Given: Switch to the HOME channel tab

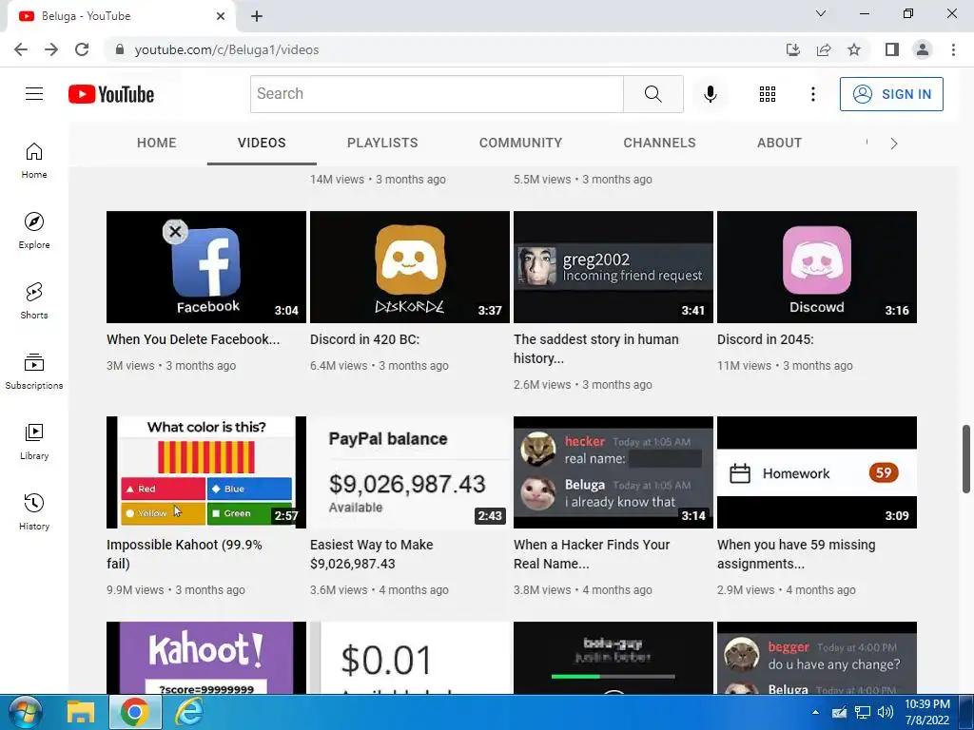Looking at the screenshot, I should click(x=157, y=143).
